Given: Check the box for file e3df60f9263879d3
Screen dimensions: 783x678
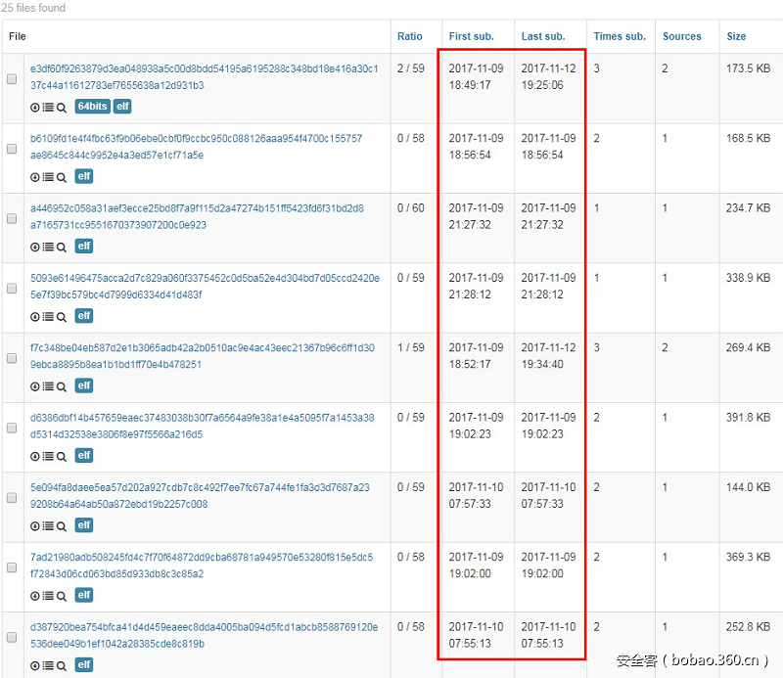Looking at the screenshot, I should coord(12,79).
